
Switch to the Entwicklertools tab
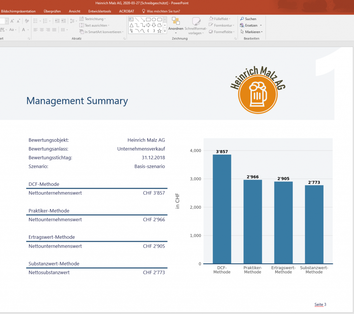point(100,11)
